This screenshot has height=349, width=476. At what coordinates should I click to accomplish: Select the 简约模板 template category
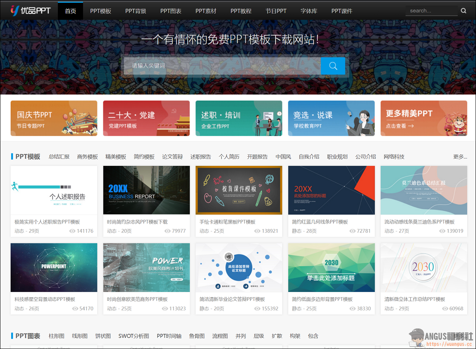(144, 157)
